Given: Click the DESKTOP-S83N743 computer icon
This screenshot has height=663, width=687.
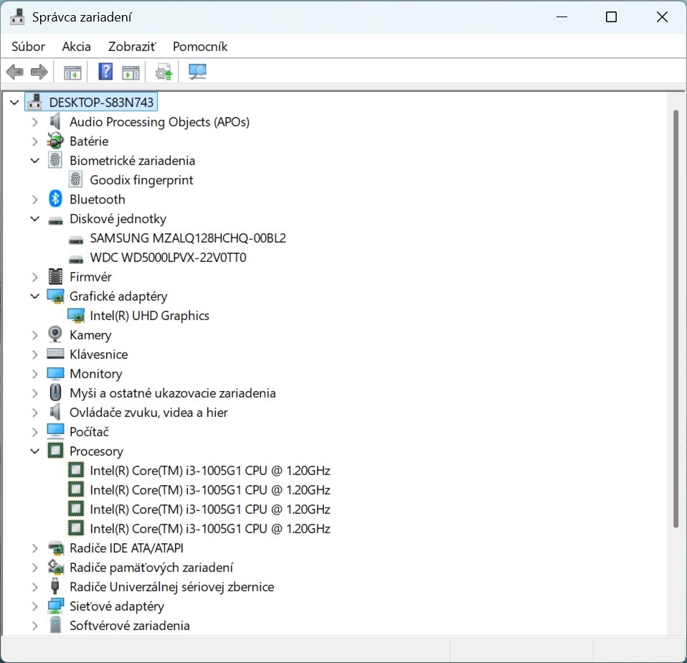Looking at the screenshot, I should pyautogui.click(x=34, y=102).
